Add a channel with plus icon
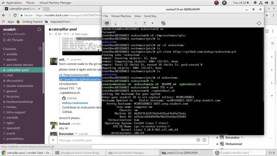Image resolution: width=277 pixels, height=156 pixels. [40, 49]
